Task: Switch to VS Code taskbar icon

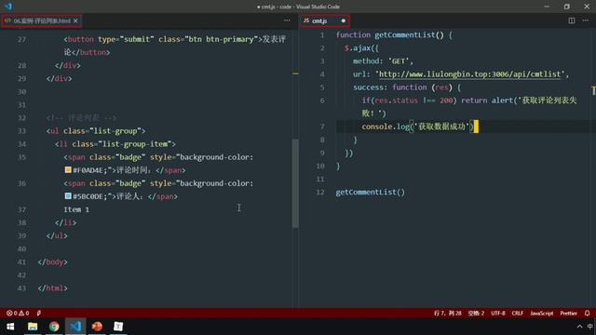Action: [x=75, y=327]
